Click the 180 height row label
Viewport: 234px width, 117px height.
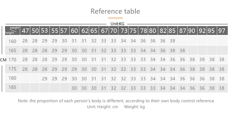click(x=12, y=78)
